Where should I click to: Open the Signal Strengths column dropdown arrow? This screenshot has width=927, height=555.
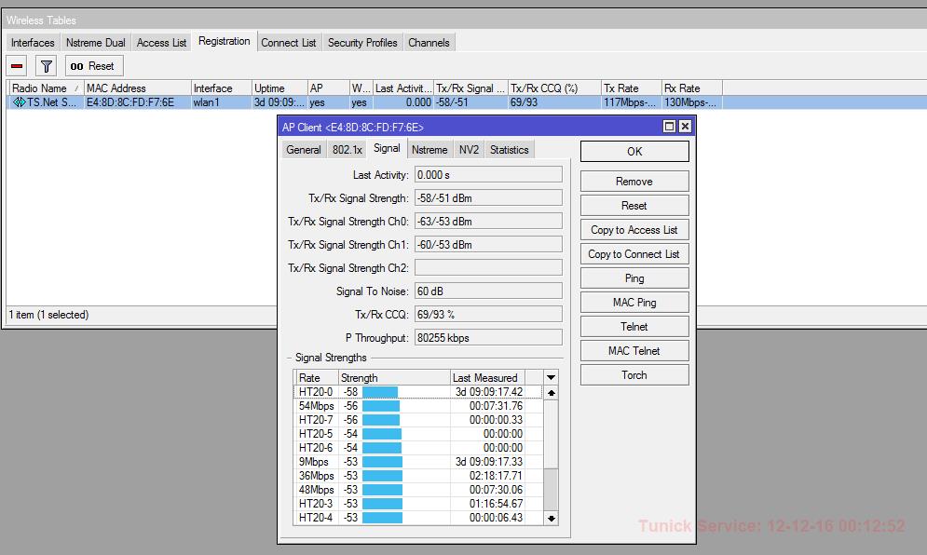click(551, 377)
